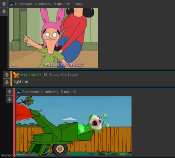
Task: Open the green wood chipper image
Action: [x=74, y=126]
